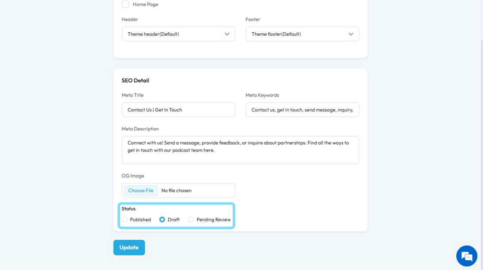Click the Published label text
Screen dimensions: 483x270
pos(141,220)
